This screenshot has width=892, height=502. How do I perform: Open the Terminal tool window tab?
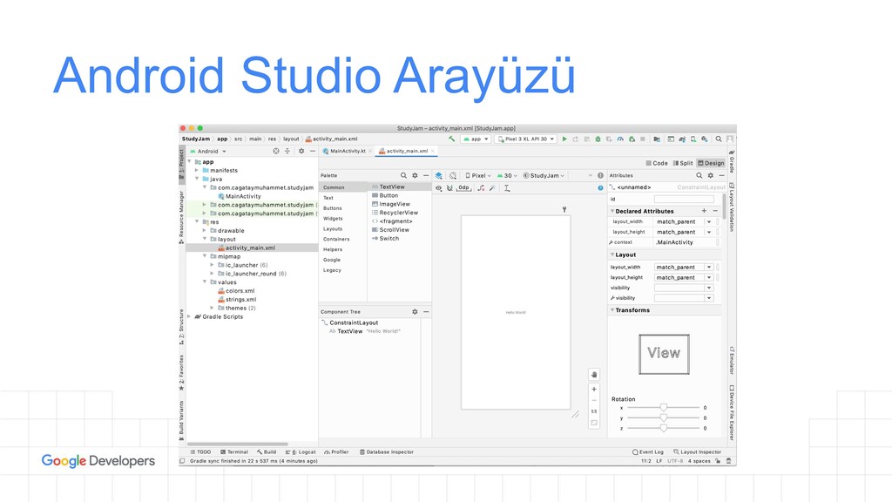click(x=233, y=452)
